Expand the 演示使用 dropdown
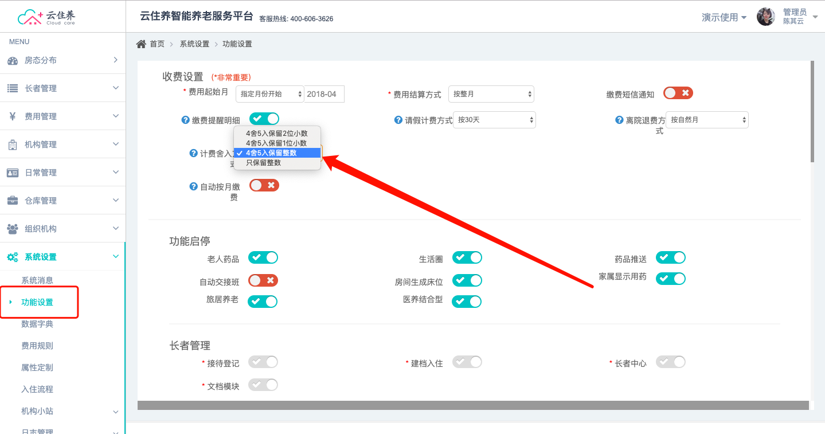Viewport: 825px width, 434px height. [x=724, y=17]
